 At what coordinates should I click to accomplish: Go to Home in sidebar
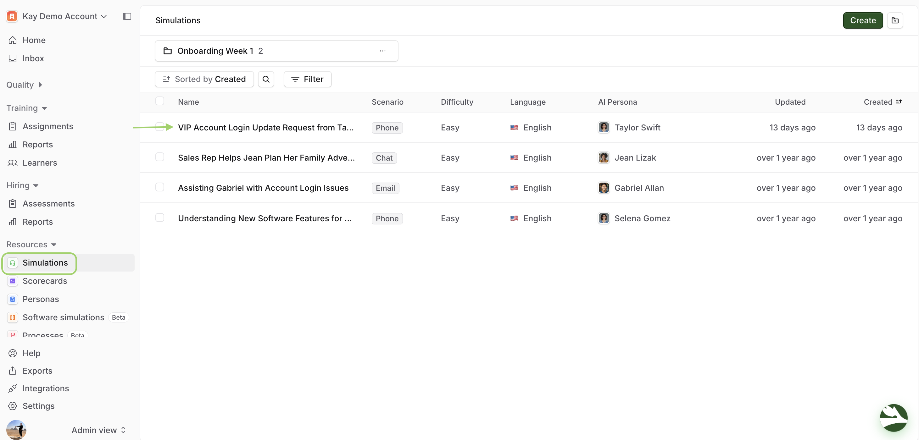tap(34, 40)
